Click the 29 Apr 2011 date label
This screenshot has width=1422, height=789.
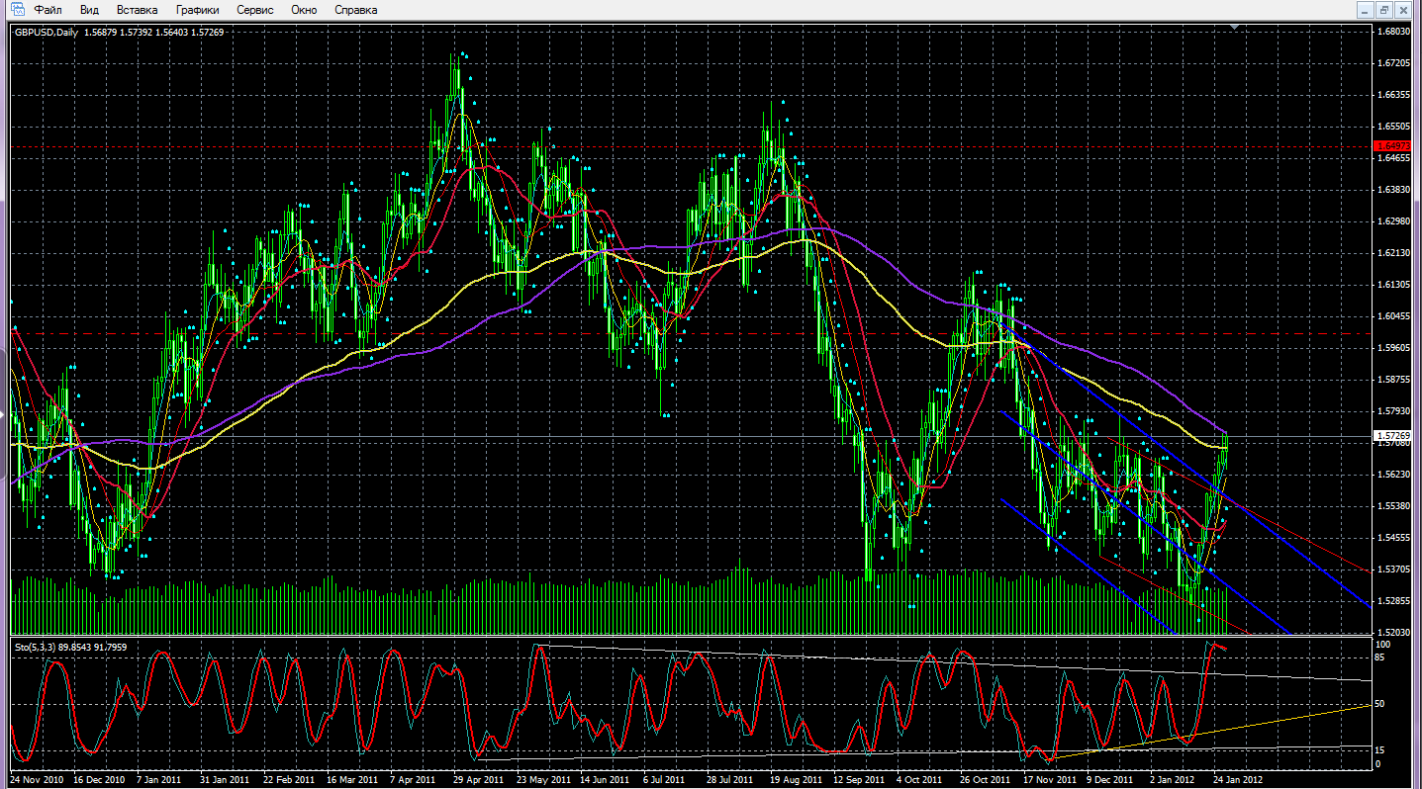(478, 779)
